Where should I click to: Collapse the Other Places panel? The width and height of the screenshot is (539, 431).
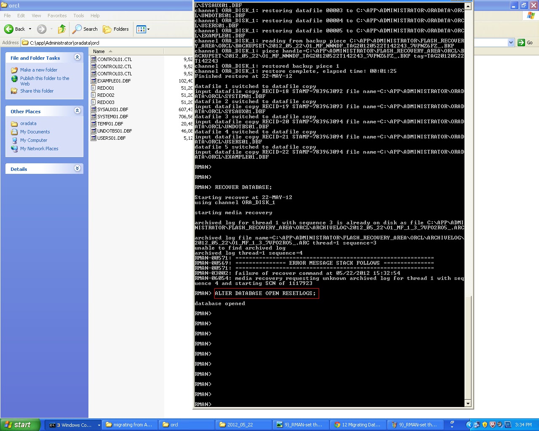[77, 111]
